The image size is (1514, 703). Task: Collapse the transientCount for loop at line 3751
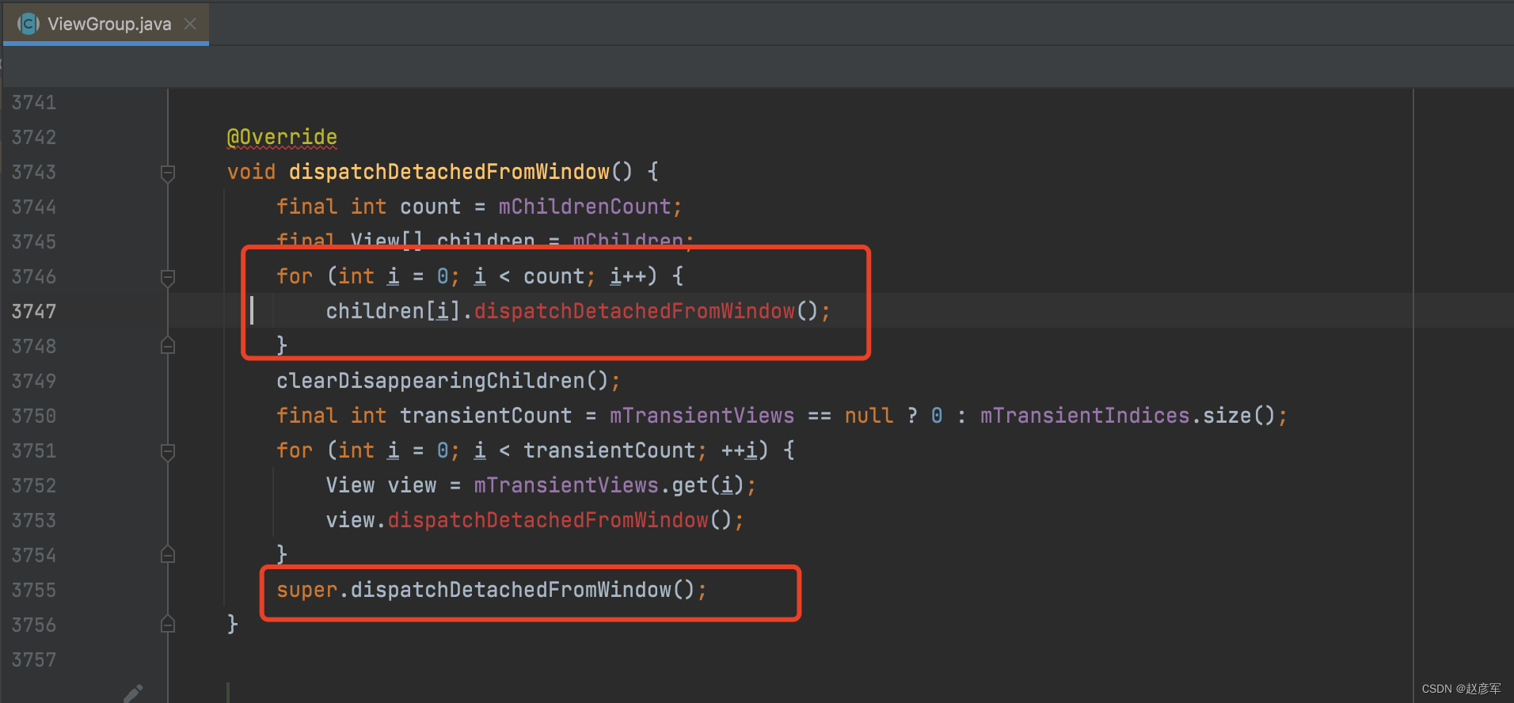pyautogui.click(x=168, y=451)
